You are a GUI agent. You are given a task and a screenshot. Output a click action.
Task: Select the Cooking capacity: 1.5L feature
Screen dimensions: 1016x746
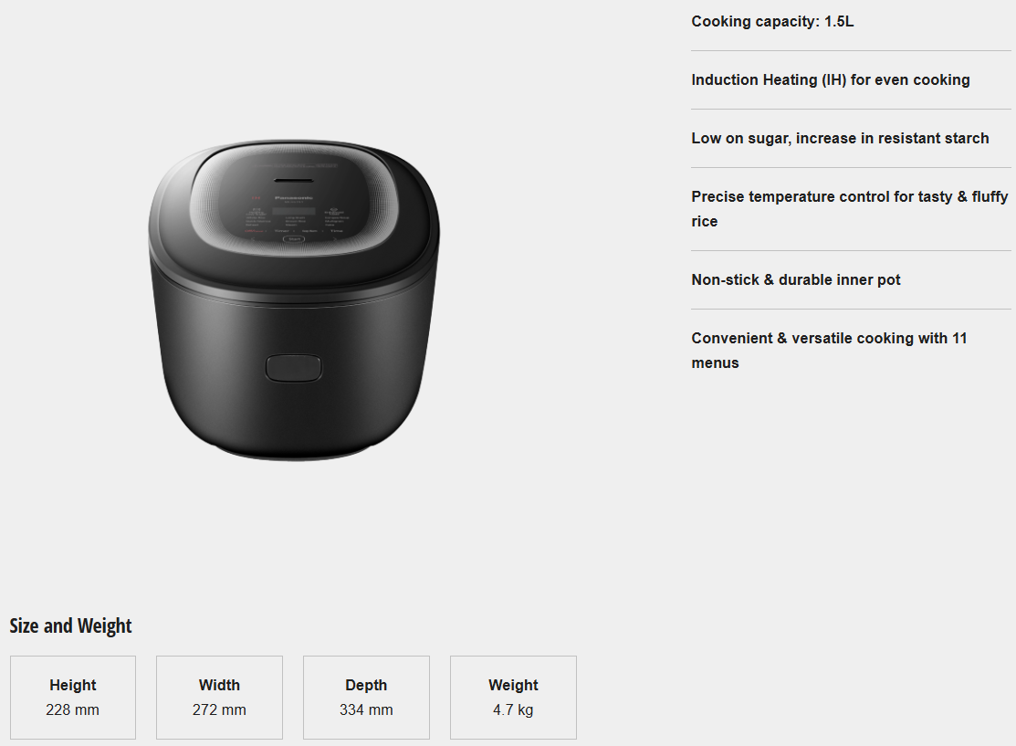pyautogui.click(x=772, y=21)
